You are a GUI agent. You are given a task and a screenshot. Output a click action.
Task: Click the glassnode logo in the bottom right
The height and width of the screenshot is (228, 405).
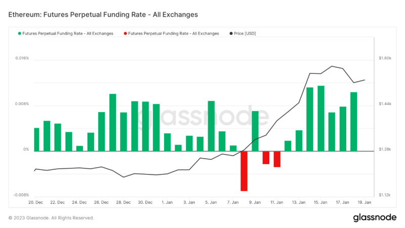375,218
